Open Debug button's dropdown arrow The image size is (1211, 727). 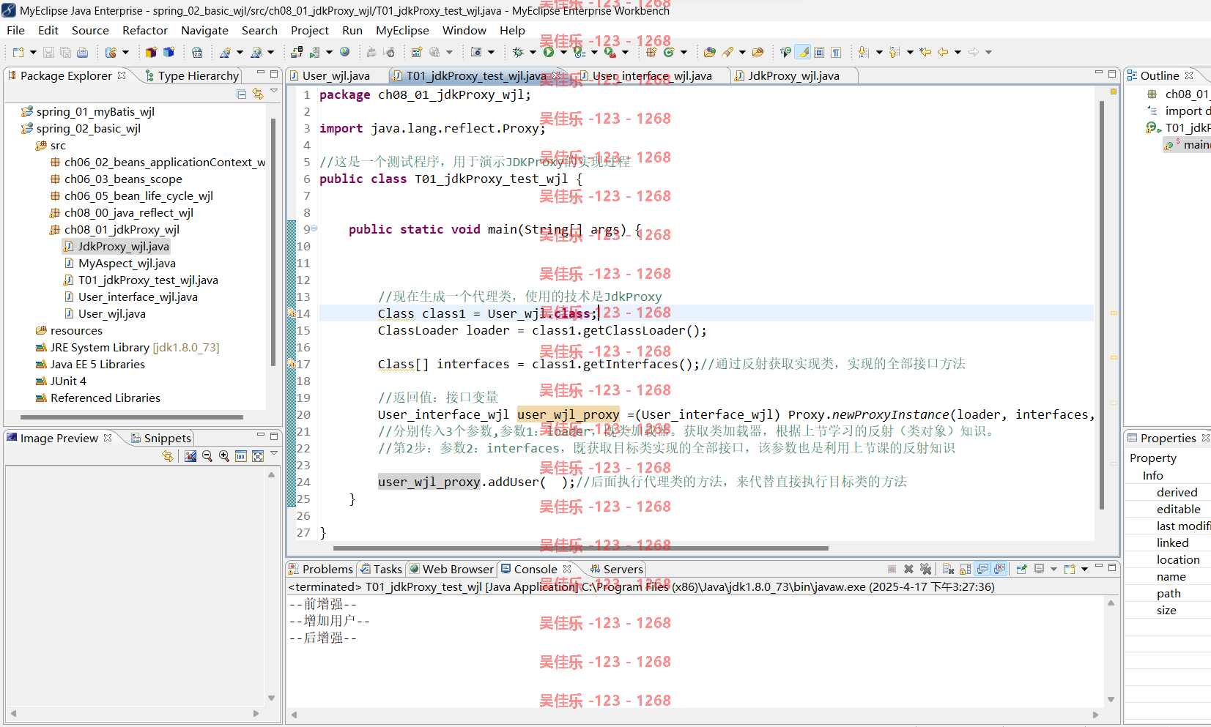[x=533, y=52]
